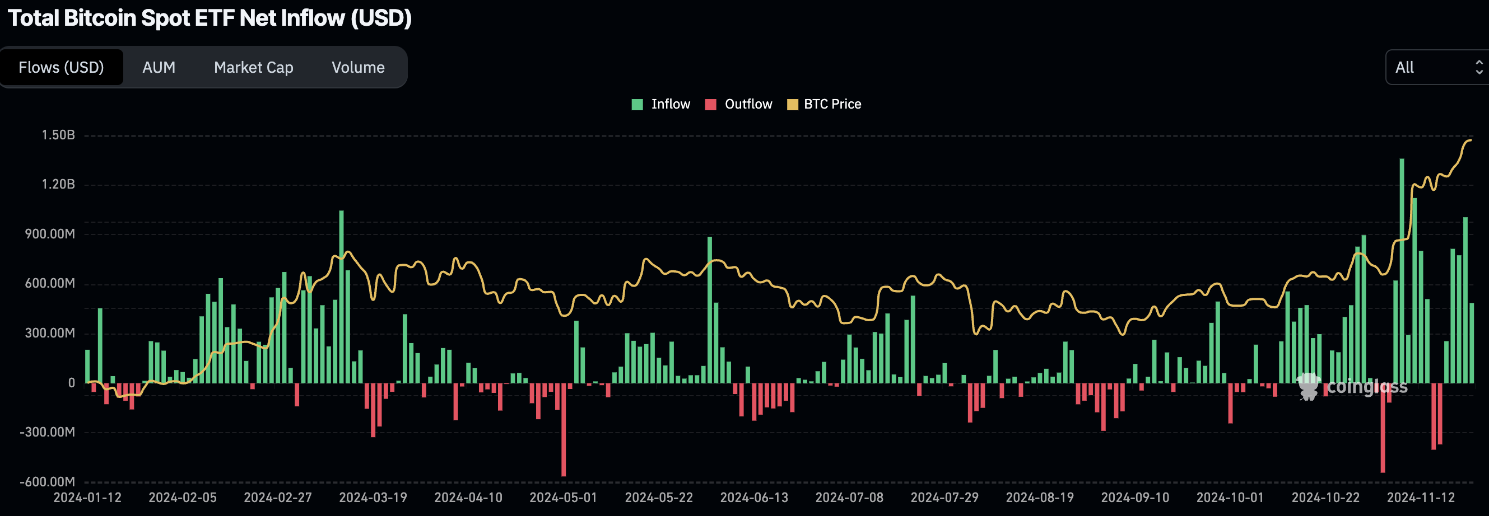Viewport: 1489px width, 516px height.
Task: Click the green Inflow legend swatch
Action: 637,105
